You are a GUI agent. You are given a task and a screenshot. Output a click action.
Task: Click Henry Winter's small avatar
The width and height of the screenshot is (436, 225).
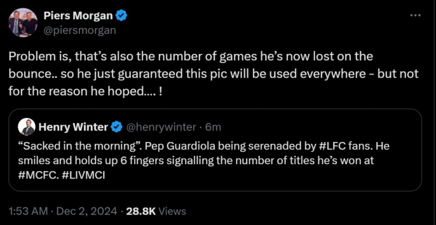click(26, 127)
